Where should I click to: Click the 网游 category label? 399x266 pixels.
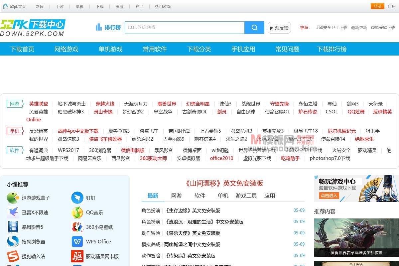[15, 104]
